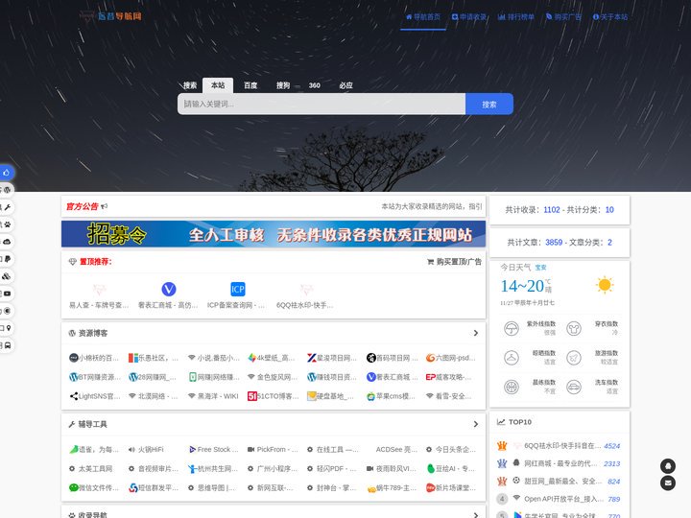Click the 3859 total articles number
Viewport: 691px width, 518px height.
click(x=554, y=243)
